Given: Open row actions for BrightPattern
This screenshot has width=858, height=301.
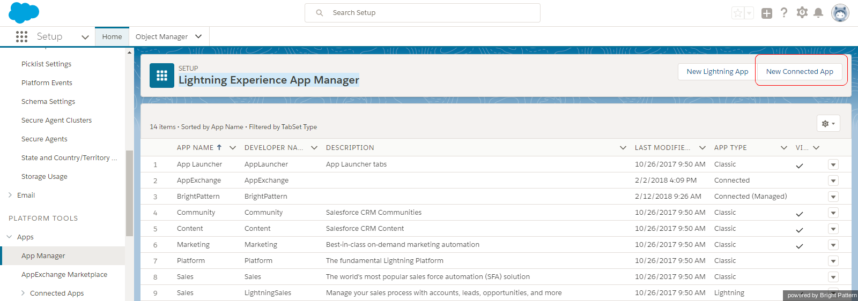Looking at the screenshot, I should tap(833, 197).
